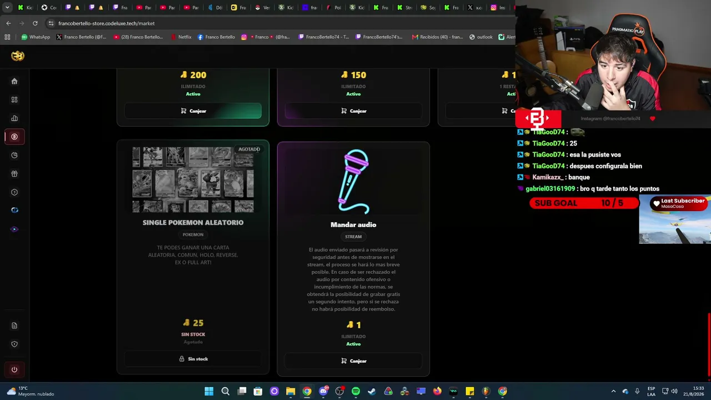Click Canjear under Mandar audio
The image size is (711, 400).
[x=353, y=361]
